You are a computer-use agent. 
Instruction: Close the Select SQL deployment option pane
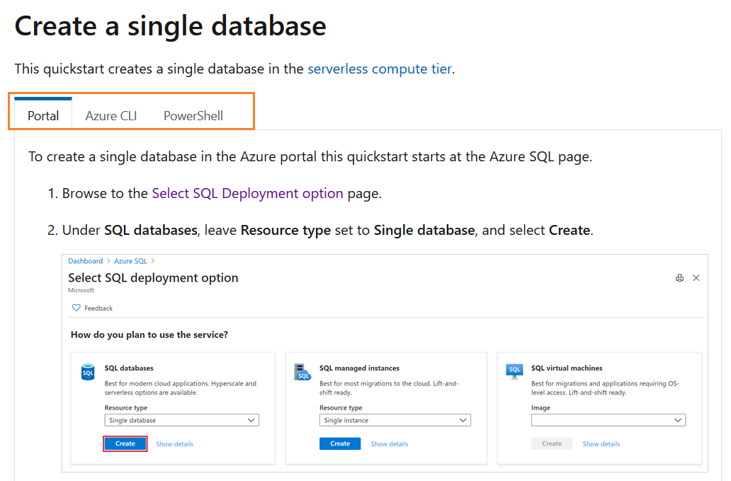point(696,278)
